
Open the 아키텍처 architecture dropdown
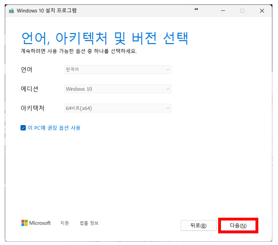pos(118,108)
